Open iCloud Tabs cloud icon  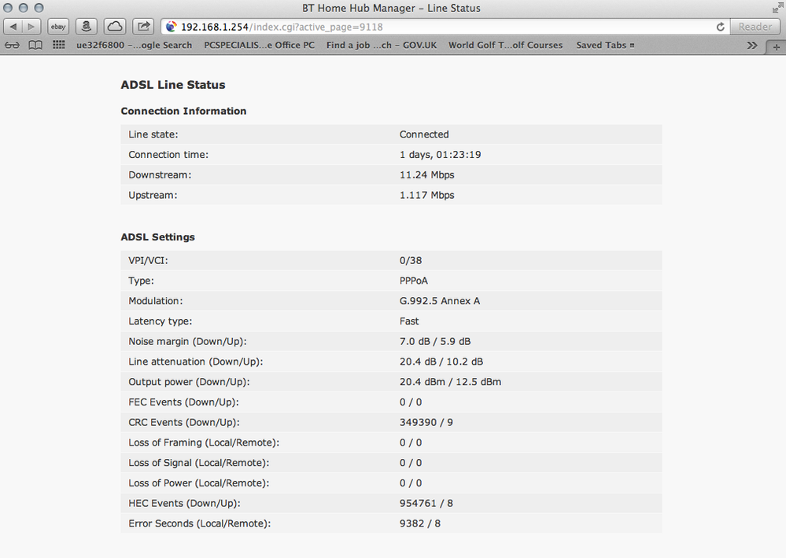click(115, 27)
